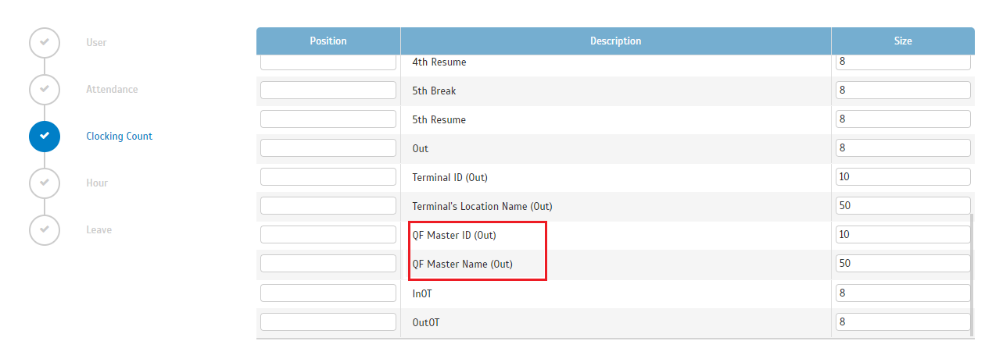
Task: Click the Size field for QF Master Name (Out)
Action: 903,264
